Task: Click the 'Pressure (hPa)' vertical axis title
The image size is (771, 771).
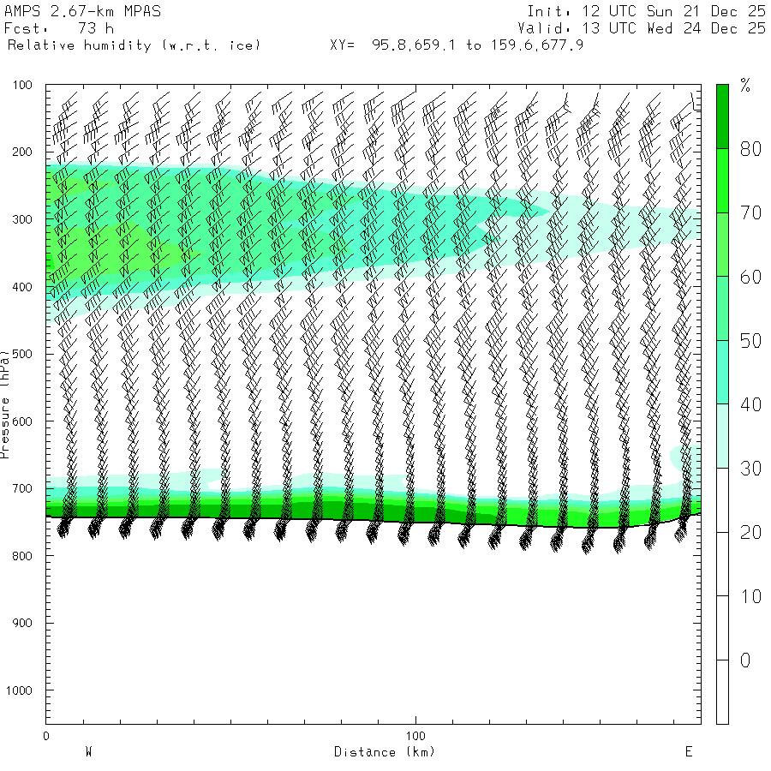Action: tap(5, 404)
